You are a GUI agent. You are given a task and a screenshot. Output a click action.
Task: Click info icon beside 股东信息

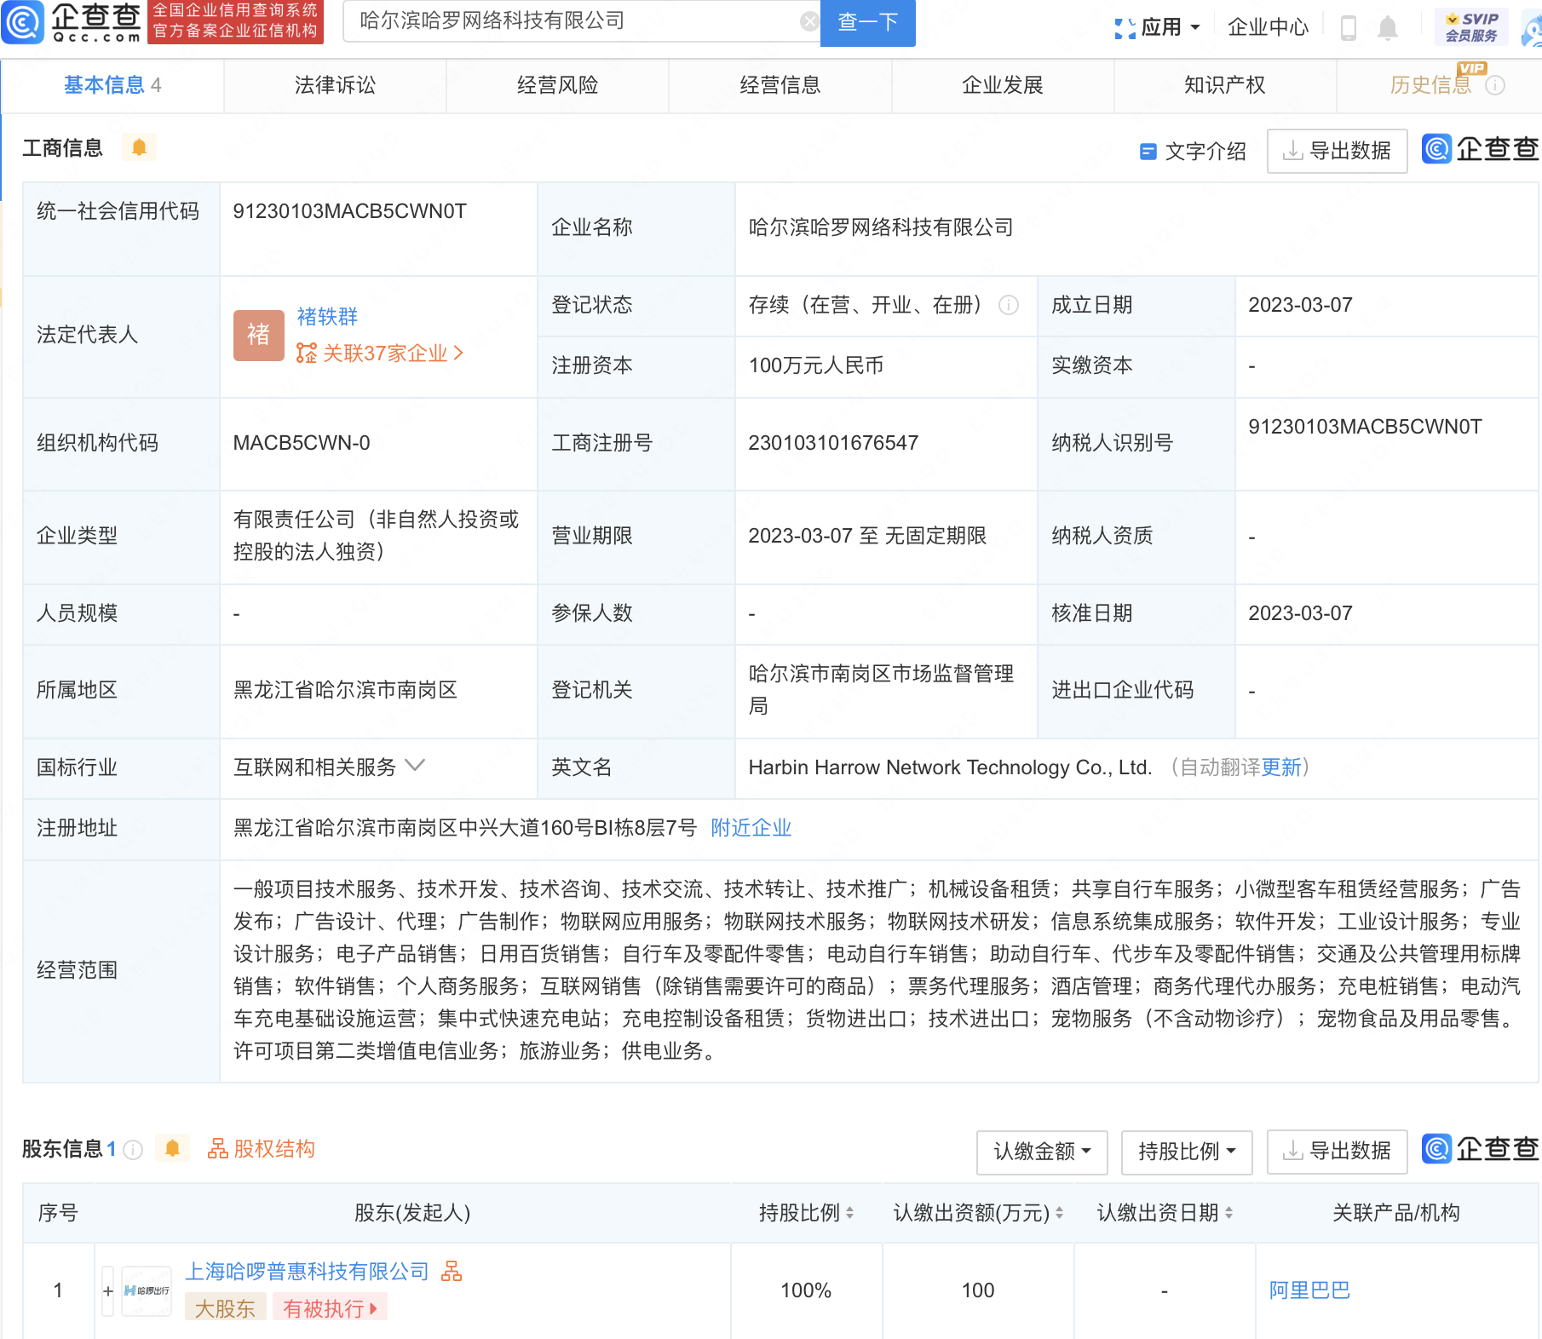tap(133, 1150)
